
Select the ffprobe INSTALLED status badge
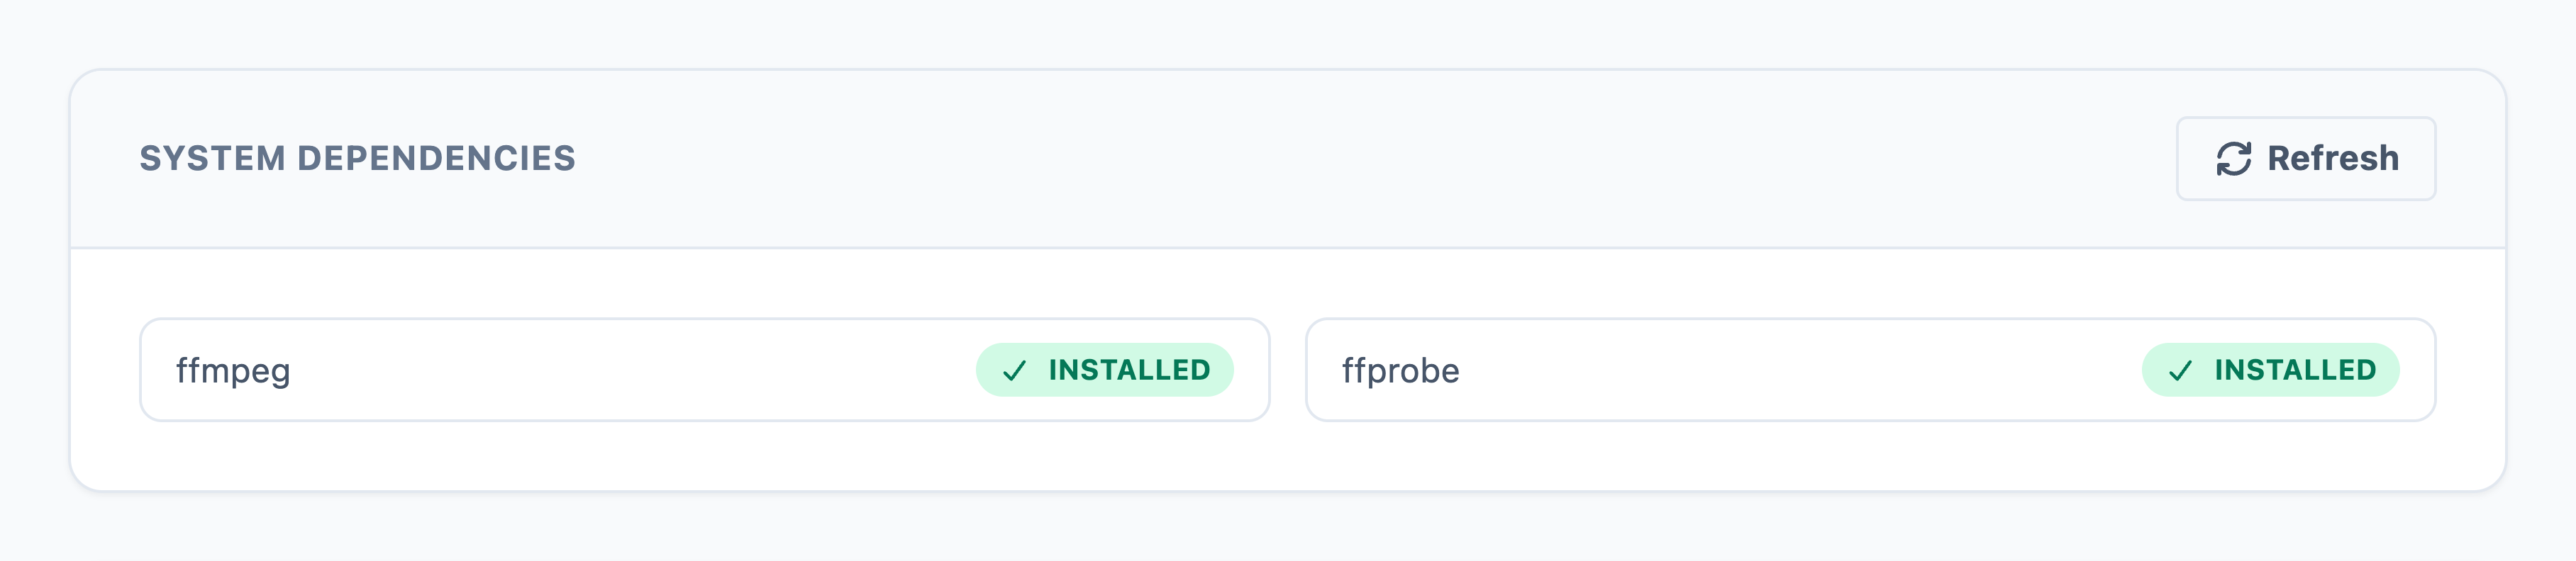(x=2270, y=370)
